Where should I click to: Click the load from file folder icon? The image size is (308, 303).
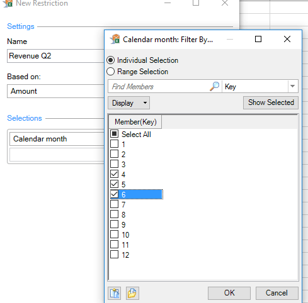pyautogui.click(x=132, y=293)
